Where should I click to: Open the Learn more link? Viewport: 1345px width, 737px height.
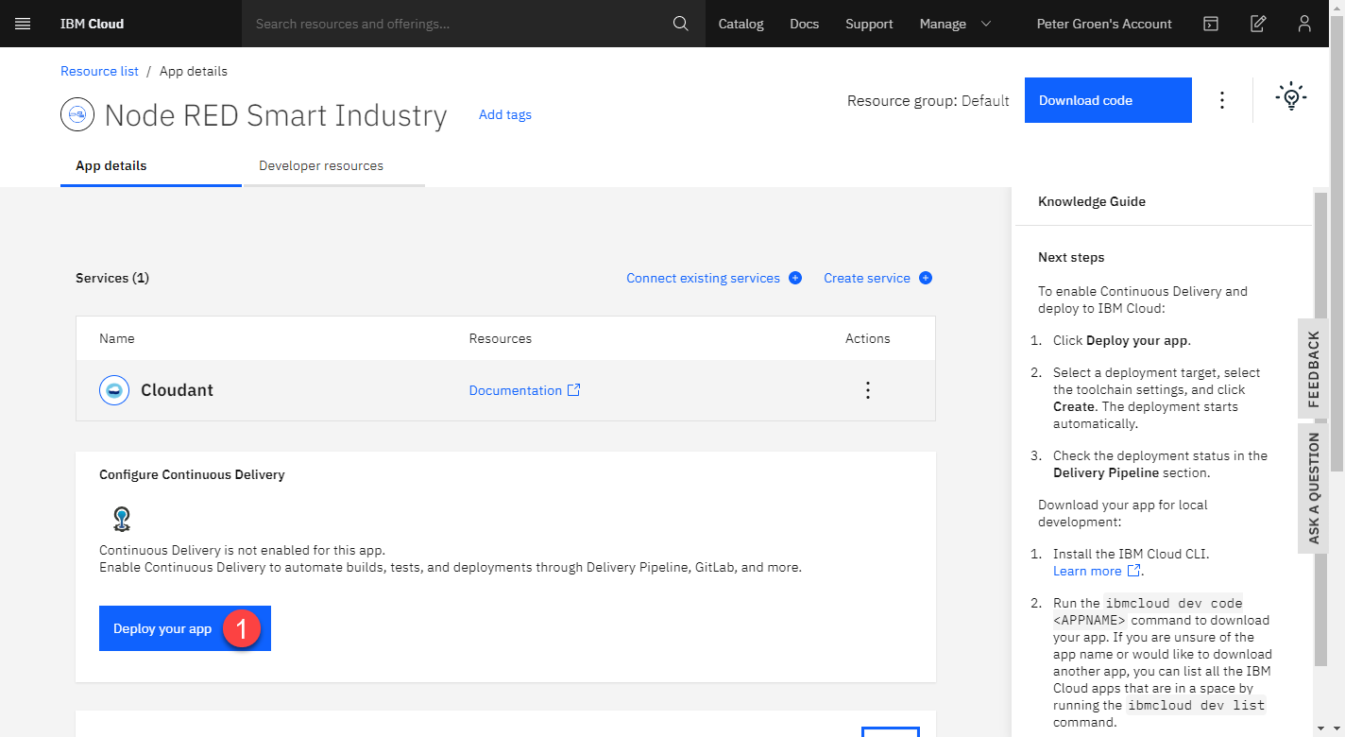click(x=1087, y=571)
